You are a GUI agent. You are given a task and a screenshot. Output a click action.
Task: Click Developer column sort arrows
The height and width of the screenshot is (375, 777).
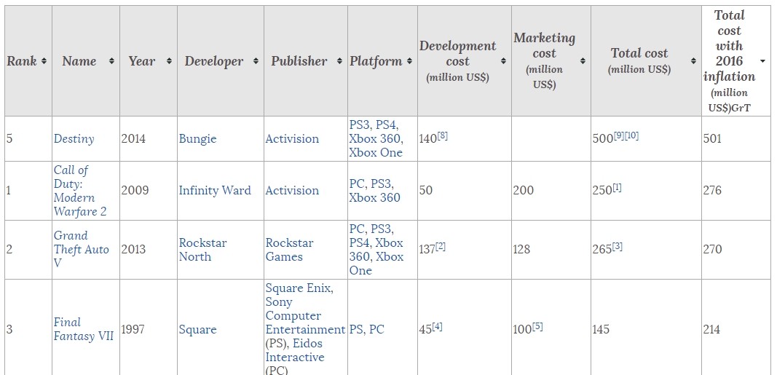[x=256, y=61]
